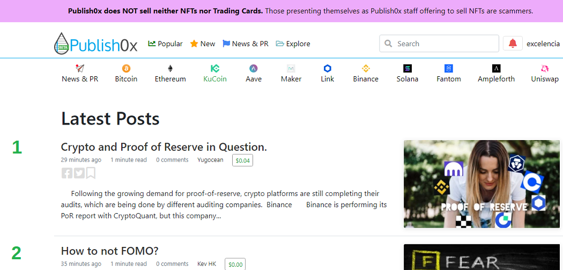Click the Explore folder icon
The height and width of the screenshot is (270, 563).
pyautogui.click(x=280, y=43)
